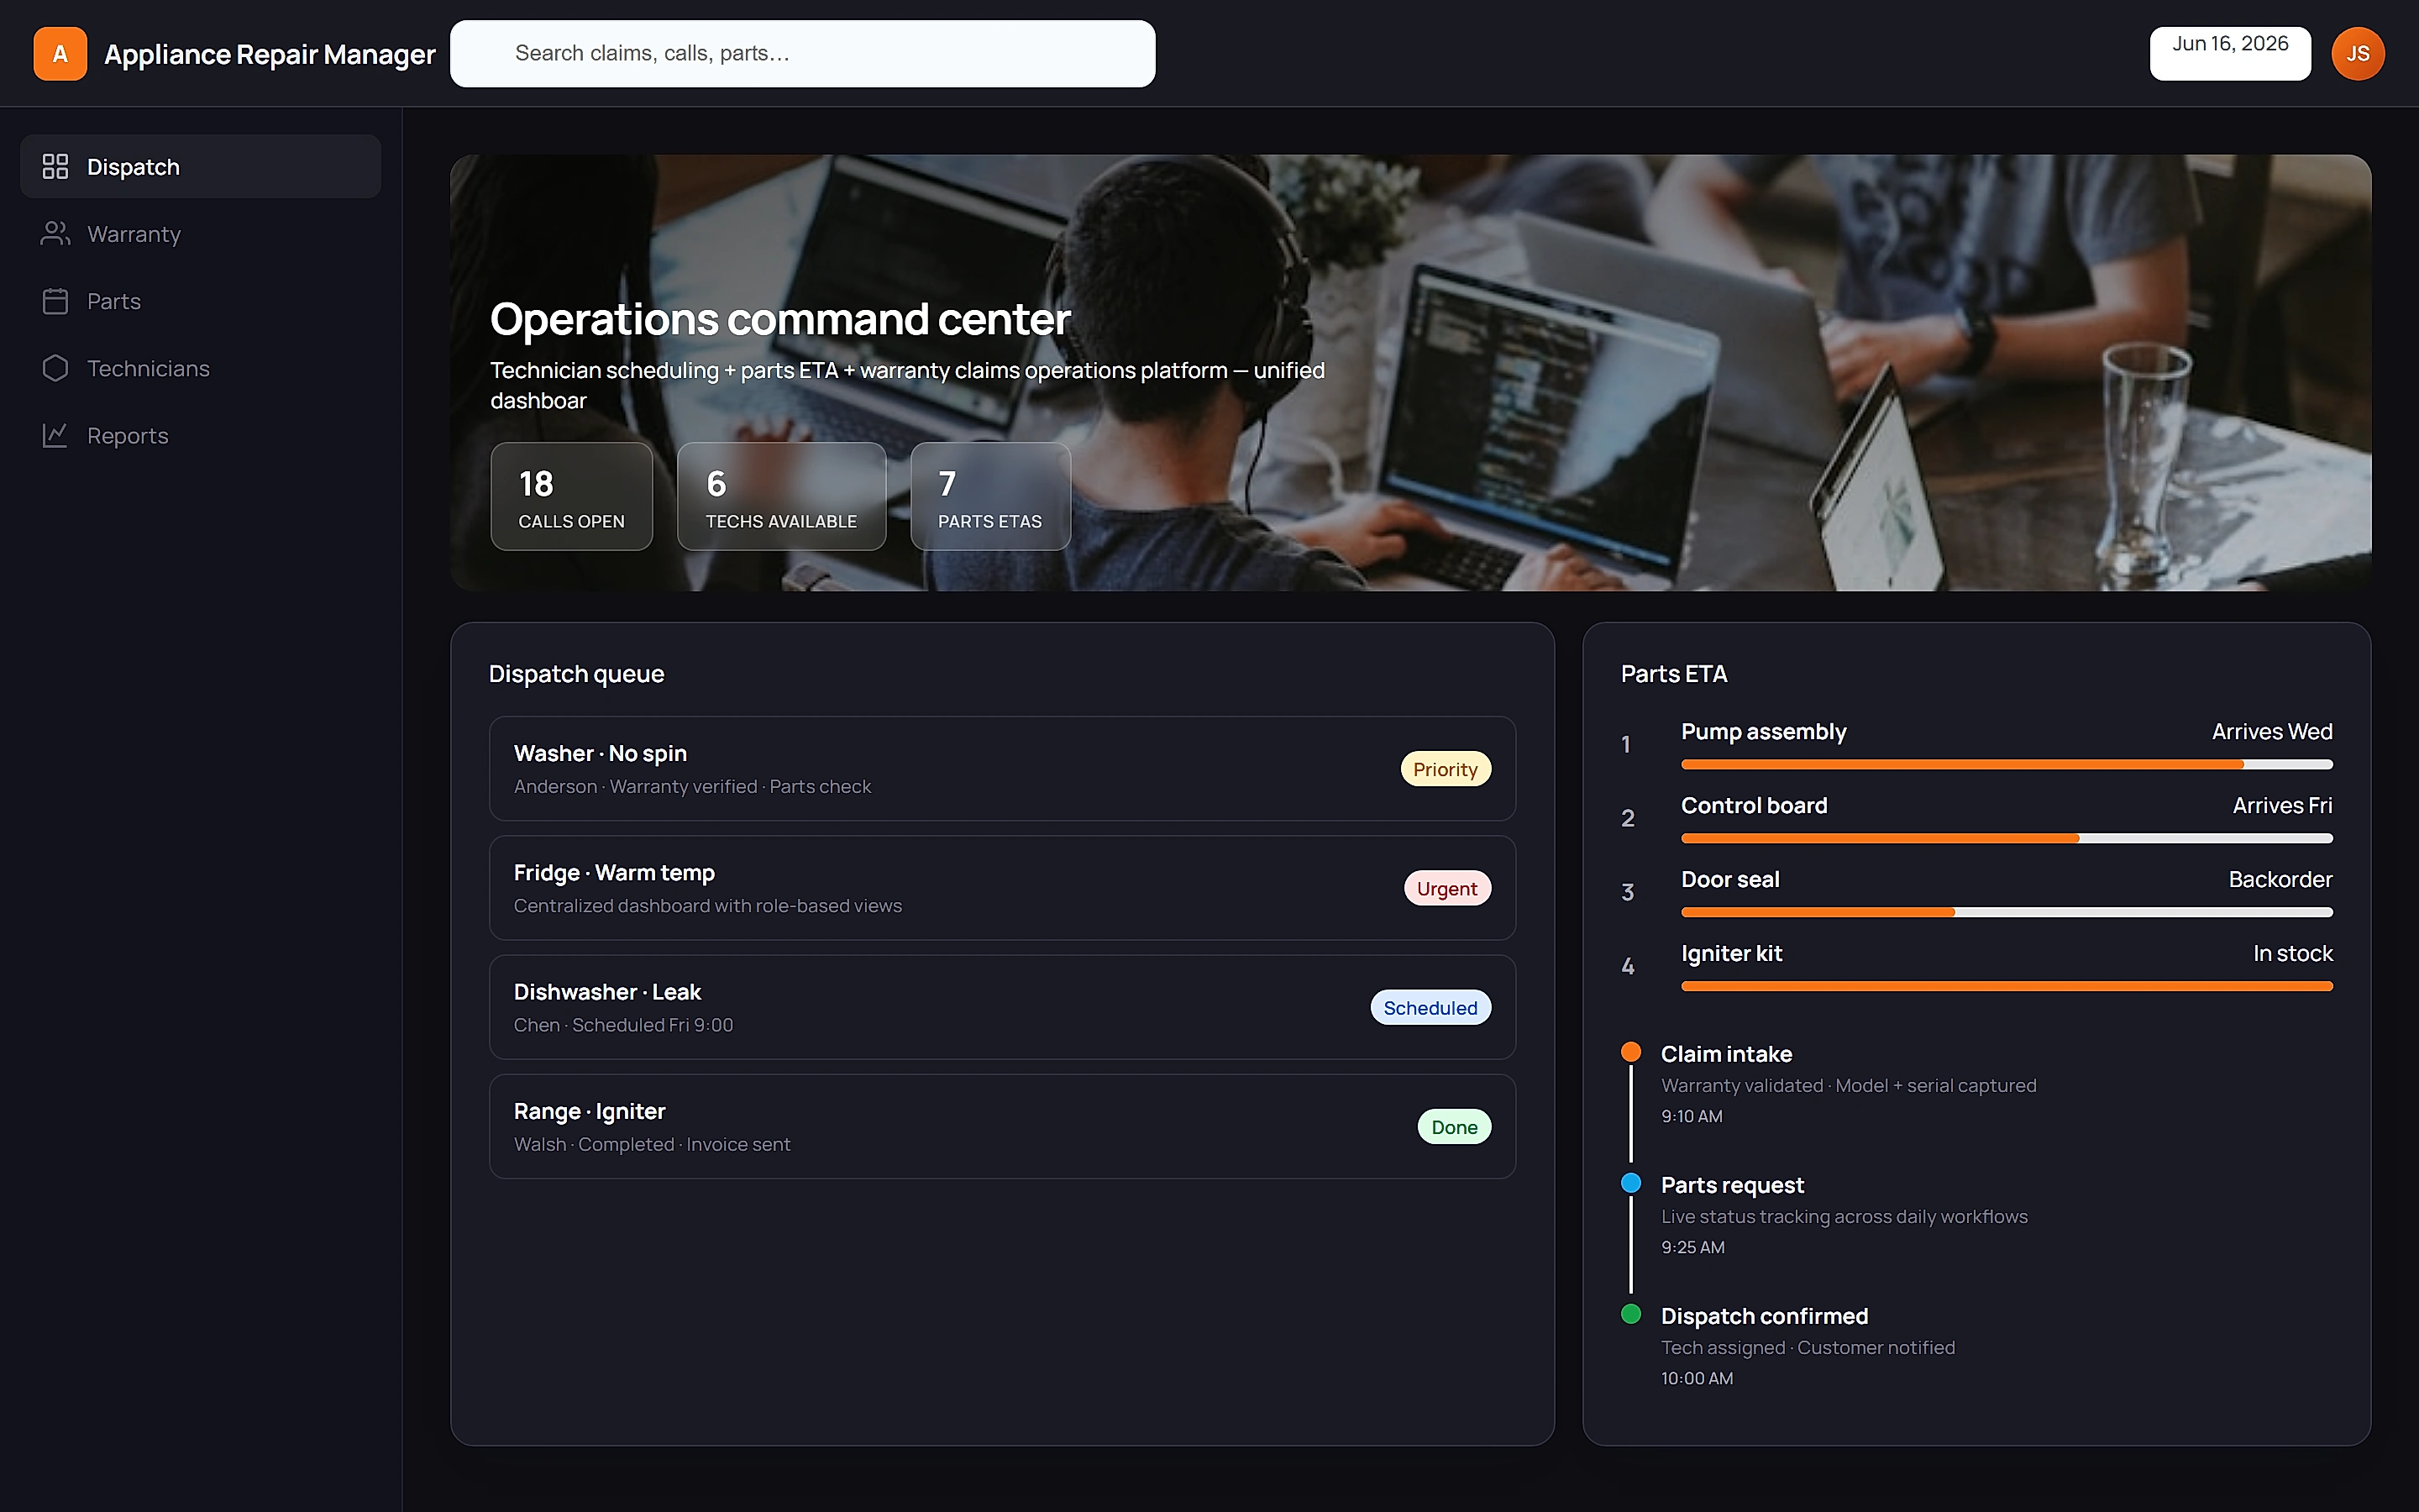The width and height of the screenshot is (2419, 1512).
Task: Select Dispatch in the sidebar
Action: pos(200,166)
